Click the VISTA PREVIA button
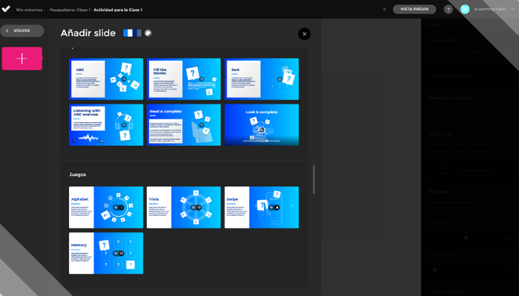This screenshot has height=296, width=519. click(x=413, y=9)
